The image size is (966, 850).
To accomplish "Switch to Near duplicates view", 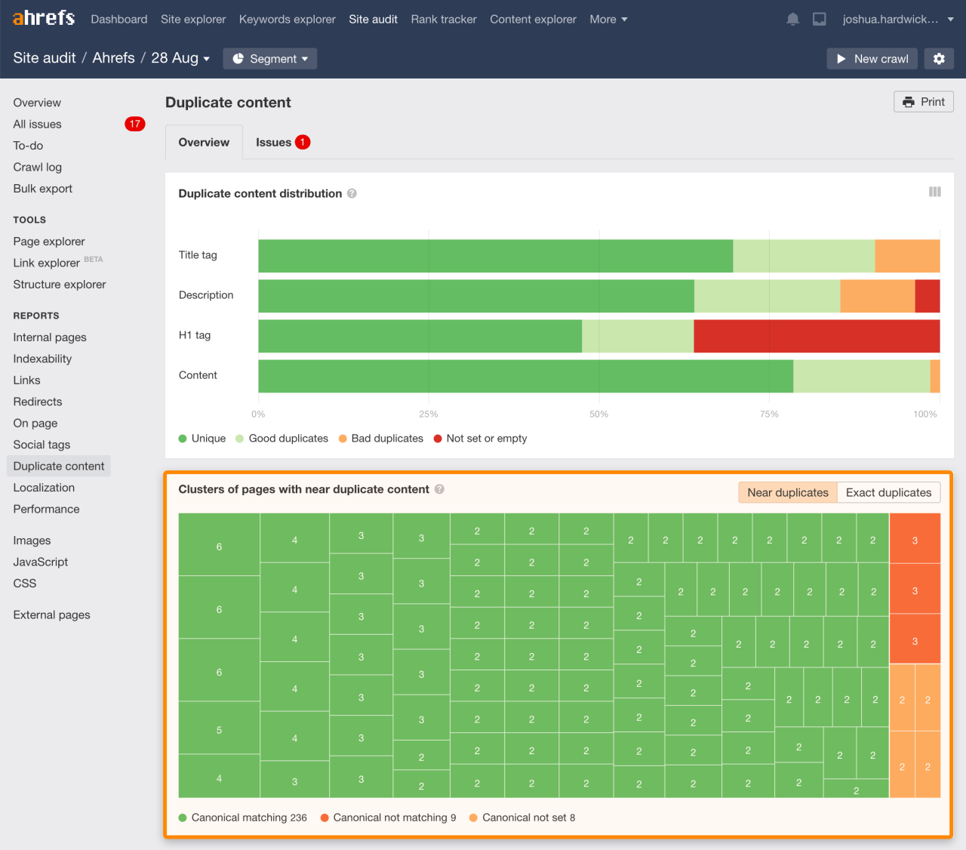I will [x=787, y=492].
